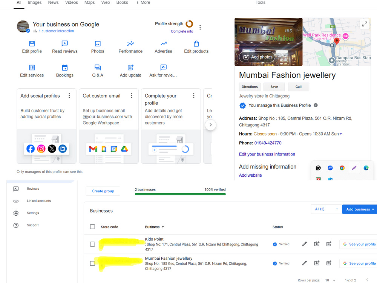Select all businesses with the header checkbox

[92, 227]
